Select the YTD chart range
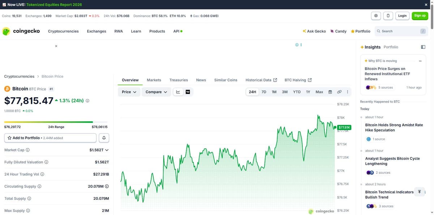This screenshot has height=215, width=434. coord(297,92)
